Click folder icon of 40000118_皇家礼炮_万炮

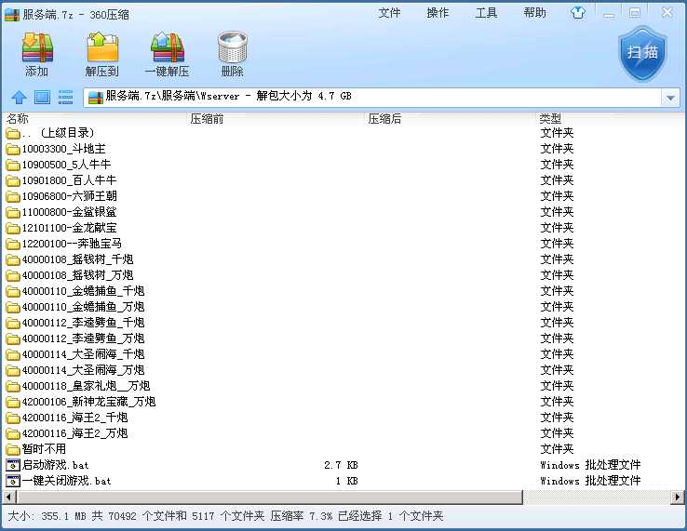tap(13, 387)
